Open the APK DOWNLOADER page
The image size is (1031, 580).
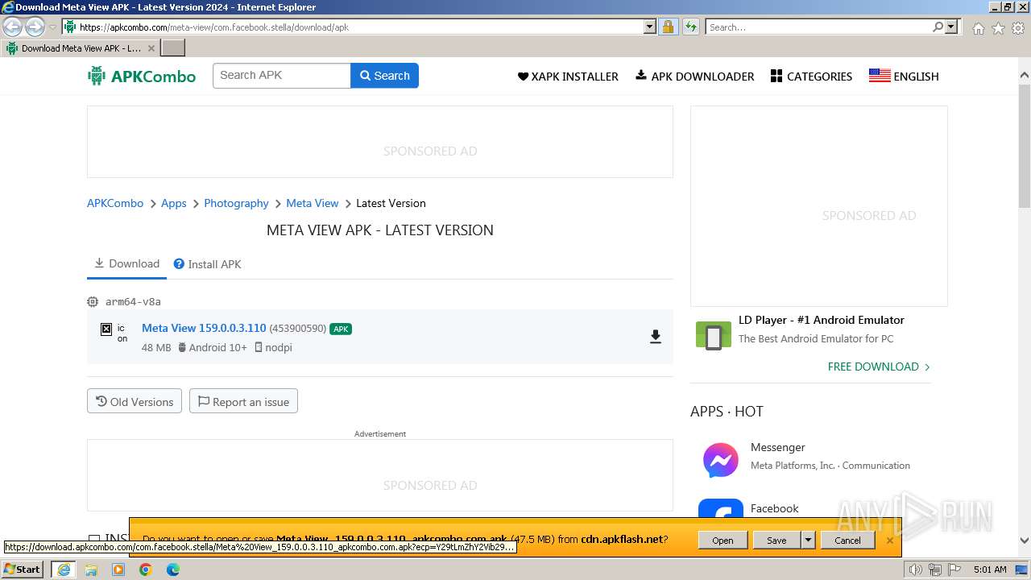tap(695, 77)
